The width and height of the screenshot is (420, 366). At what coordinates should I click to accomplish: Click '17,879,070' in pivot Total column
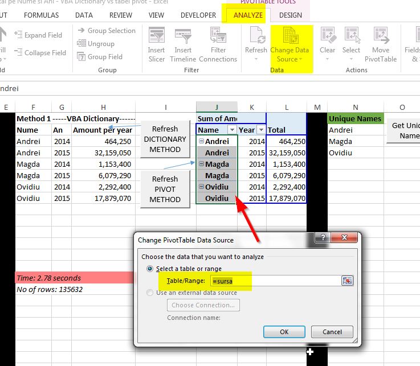(x=286, y=198)
